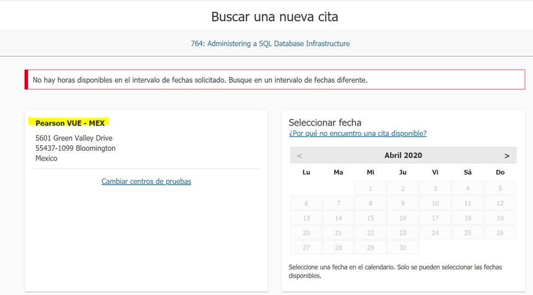Click Cambiar centros de pruebas link
This screenshot has height=295, width=533.
(146, 181)
